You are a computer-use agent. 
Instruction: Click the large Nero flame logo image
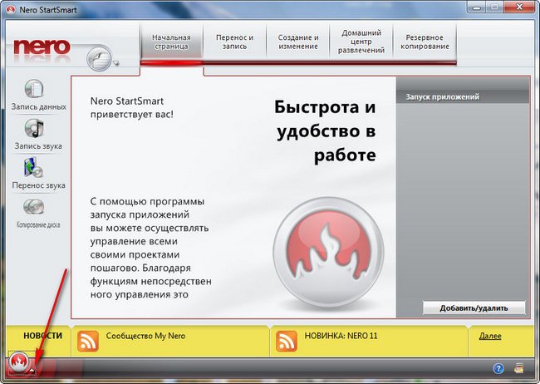click(x=328, y=252)
